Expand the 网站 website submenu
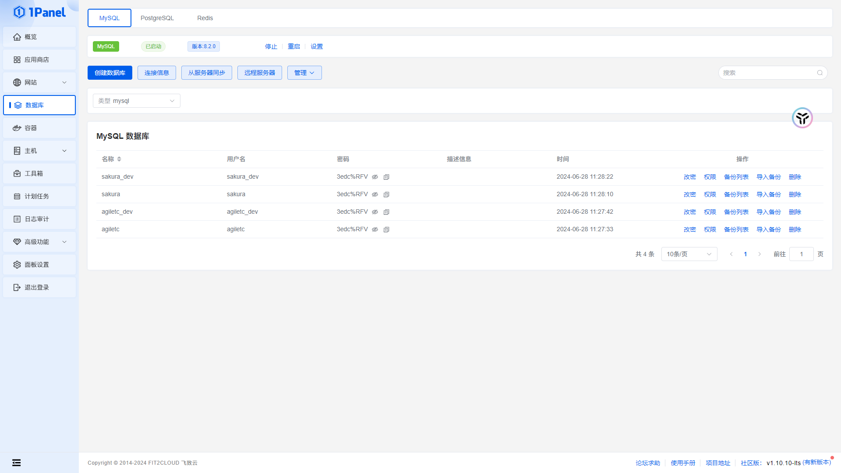 tap(39, 82)
